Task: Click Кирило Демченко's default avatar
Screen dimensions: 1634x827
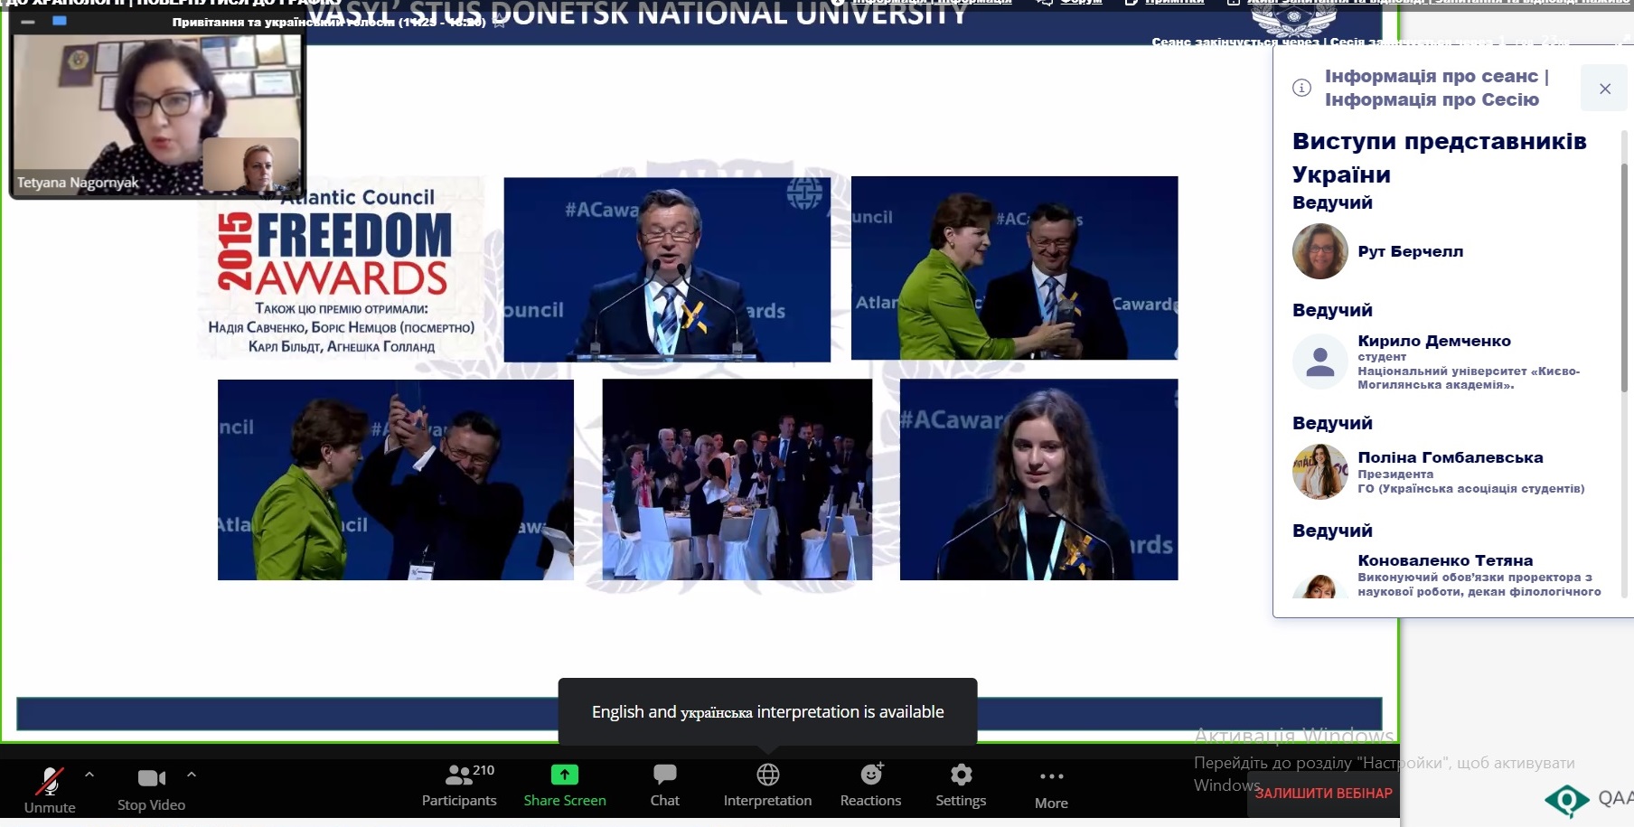Action: point(1320,362)
